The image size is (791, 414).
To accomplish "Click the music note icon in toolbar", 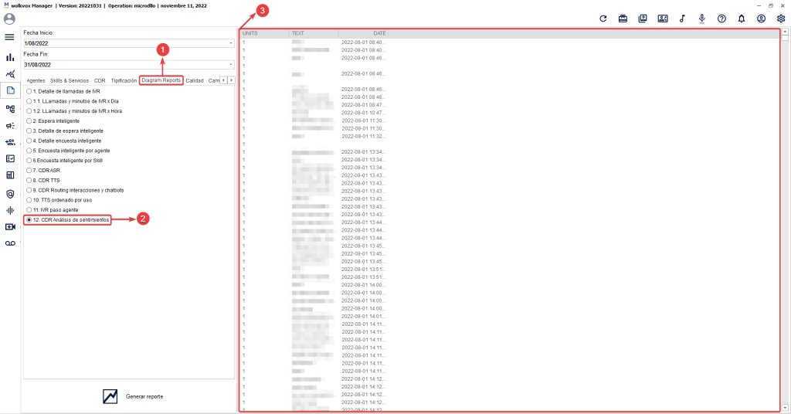I will 682,19.
